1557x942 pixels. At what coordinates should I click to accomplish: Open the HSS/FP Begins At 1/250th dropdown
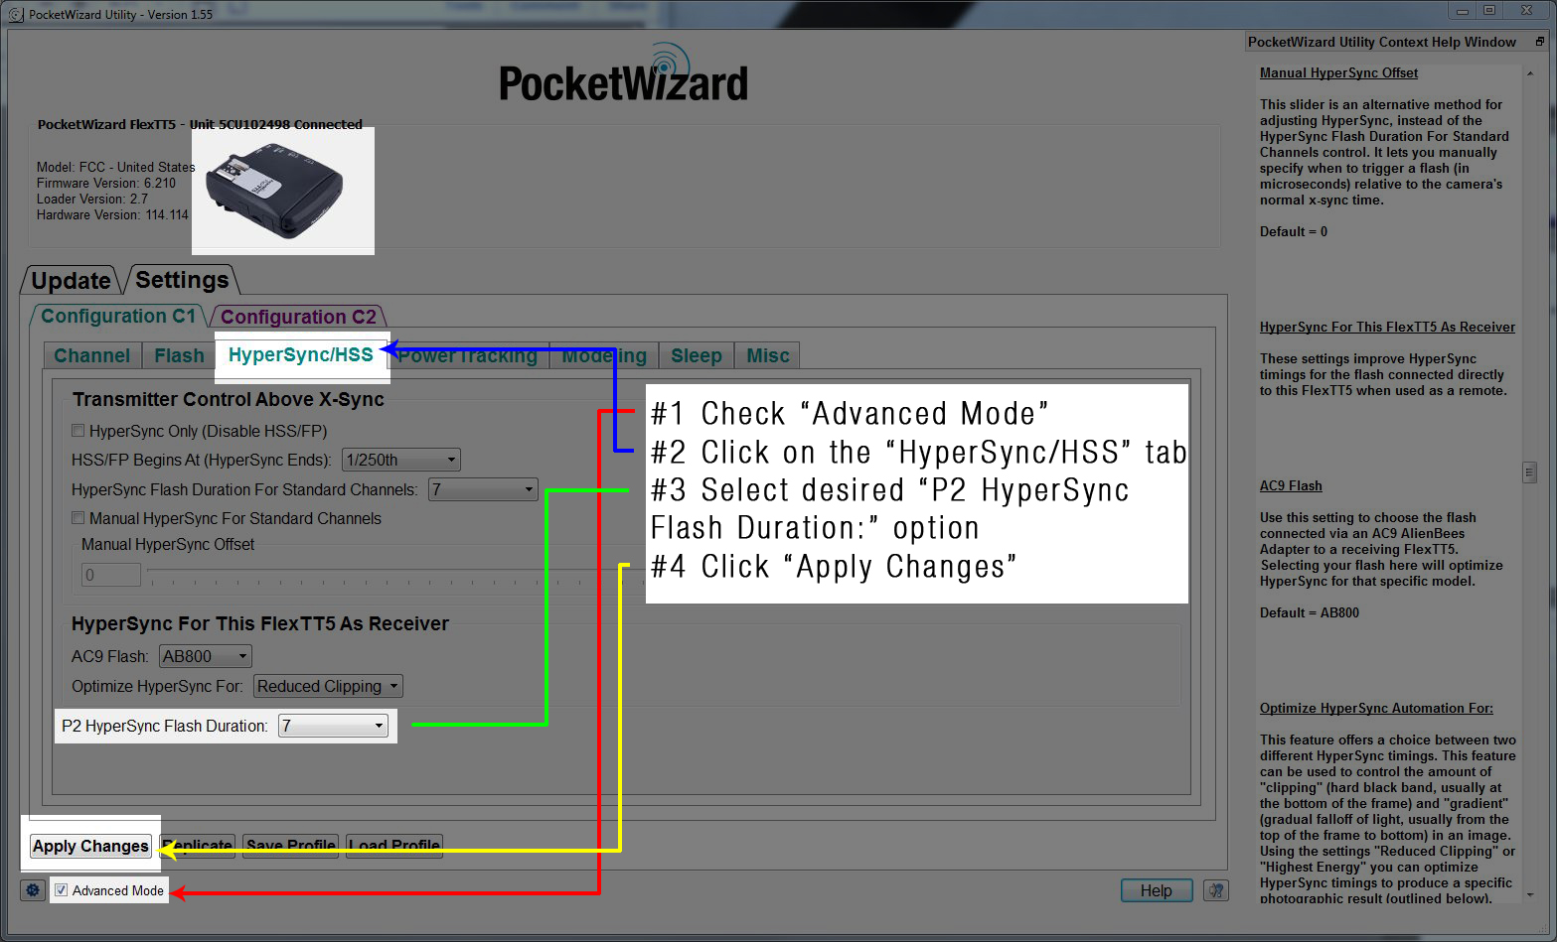[401, 460]
